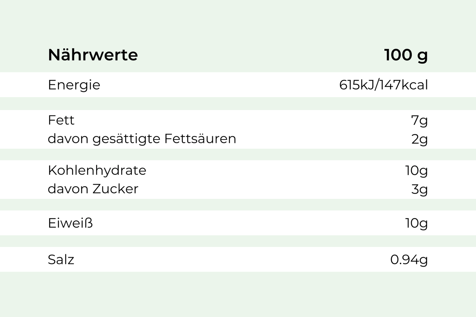Click the 10g value beside Kohlenhydrate
This screenshot has height=317, width=476.
(416, 171)
